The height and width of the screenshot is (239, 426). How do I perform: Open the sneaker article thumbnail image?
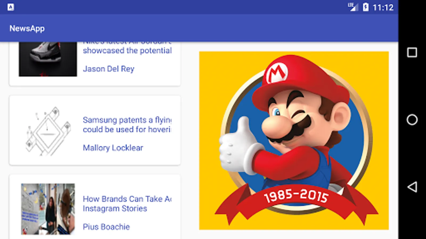[48, 59]
